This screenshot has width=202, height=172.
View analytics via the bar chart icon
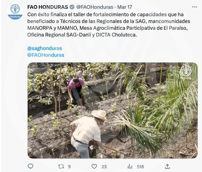coord(130,167)
